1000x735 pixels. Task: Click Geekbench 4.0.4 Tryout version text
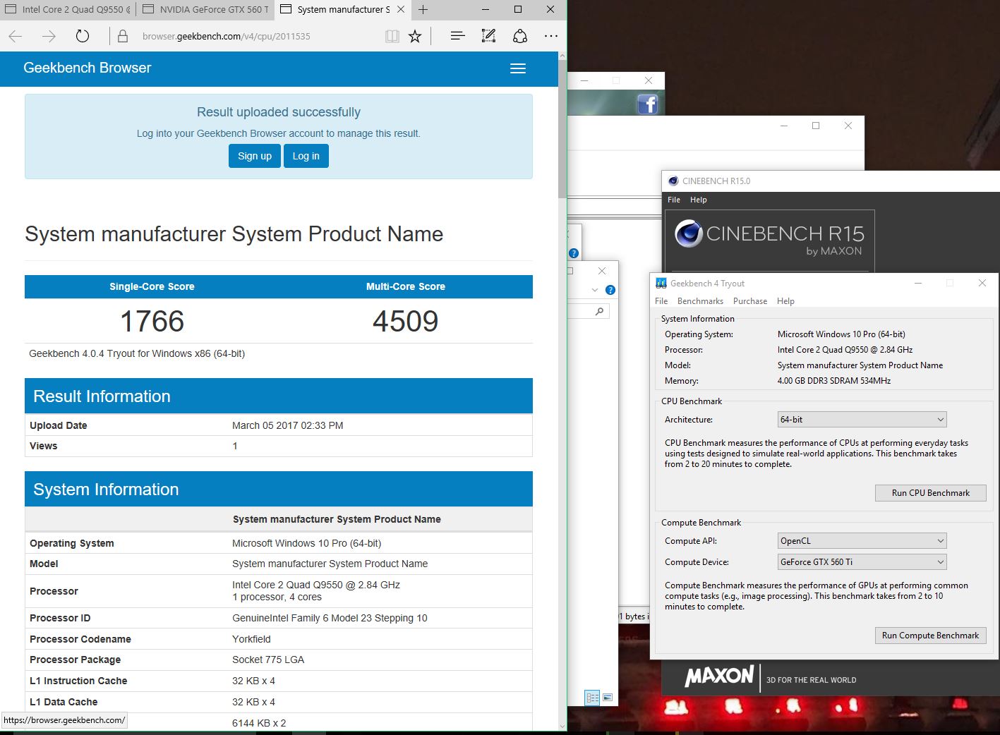point(137,353)
